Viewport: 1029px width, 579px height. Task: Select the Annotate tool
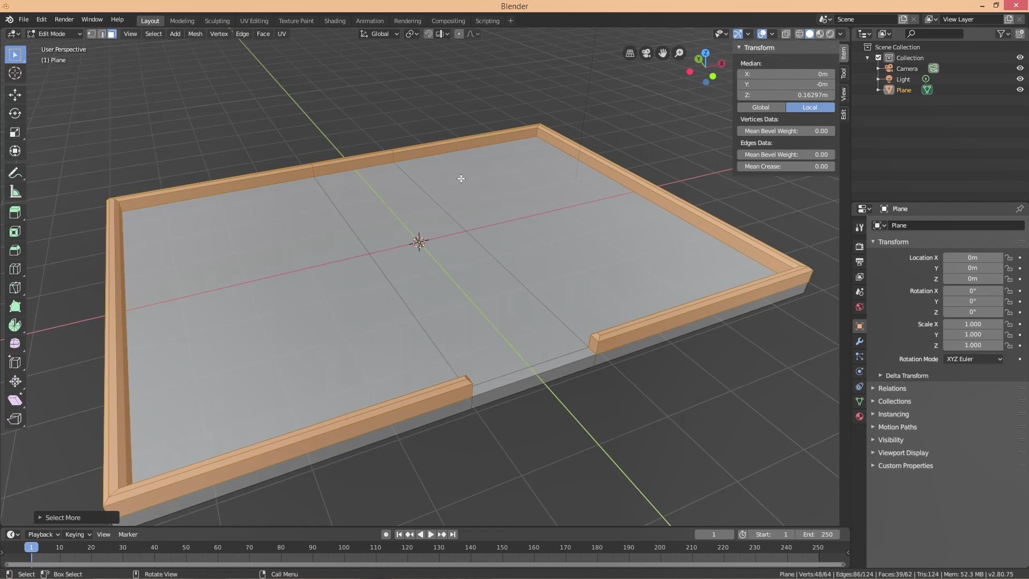(15, 173)
